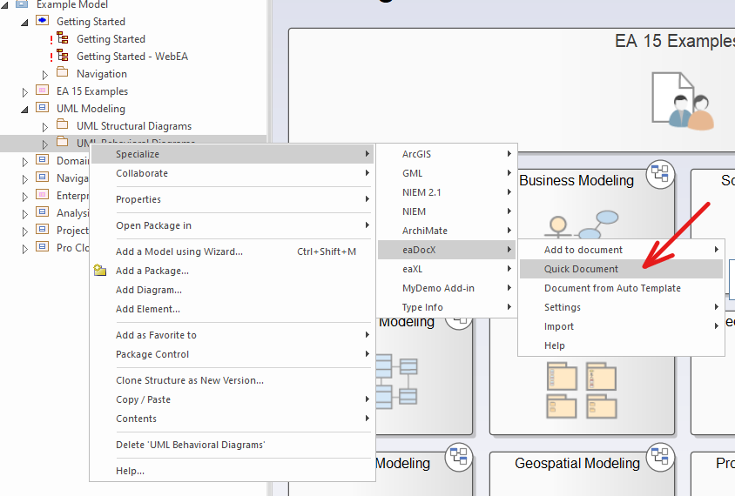Select Getting Started - WebEA tree item
This screenshot has height=496, width=735.
click(x=132, y=57)
